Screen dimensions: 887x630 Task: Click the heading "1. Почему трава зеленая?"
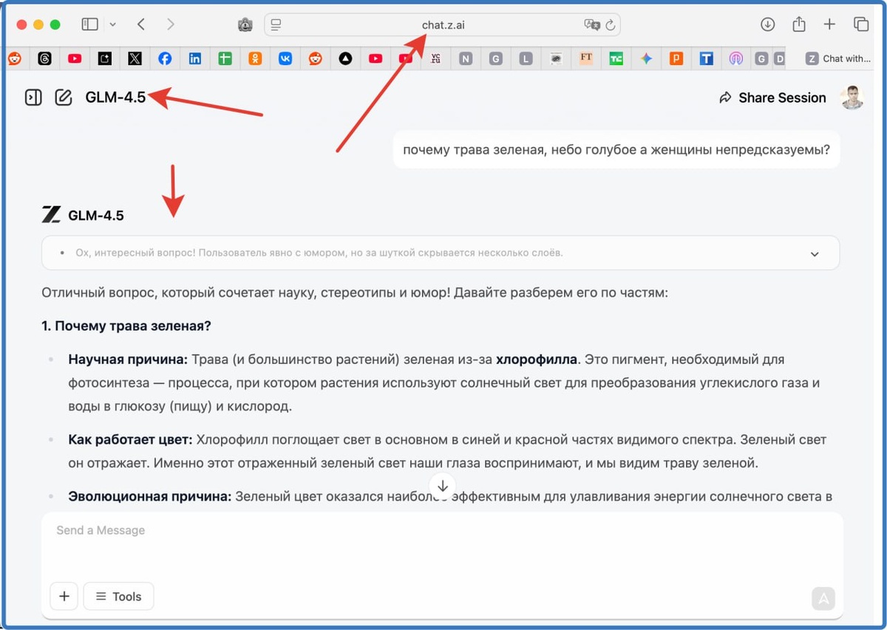pos(126,326)
